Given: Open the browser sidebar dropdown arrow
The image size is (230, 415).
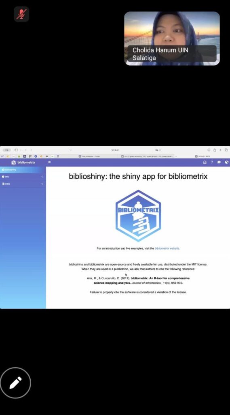Looking at the screenshot, I should (20, 150).
